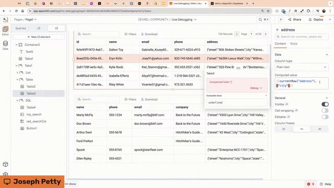Image resolution: width=334 pixels, height=188 pixels.
Task: Click Download in the upper table
Action: tap(149, 34)
